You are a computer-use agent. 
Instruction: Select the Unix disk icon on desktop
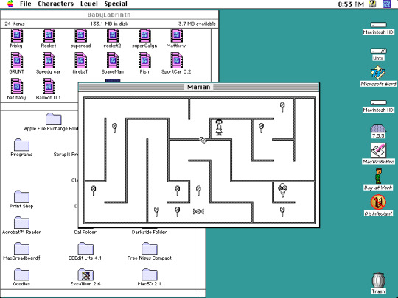378,51
